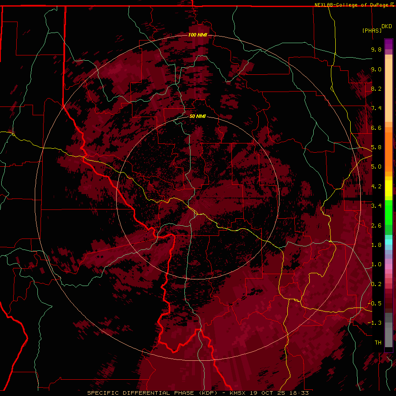
Task: Click the 8.2 scale value
Action: 376,88
